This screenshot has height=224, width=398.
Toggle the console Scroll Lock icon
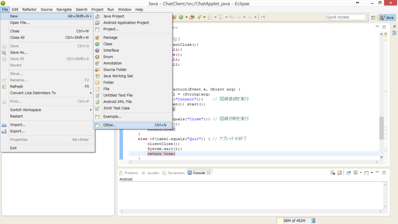coord(340,173)
